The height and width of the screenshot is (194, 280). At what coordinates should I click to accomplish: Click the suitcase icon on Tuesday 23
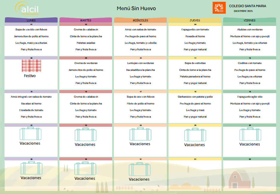click(x=85, y=134)
